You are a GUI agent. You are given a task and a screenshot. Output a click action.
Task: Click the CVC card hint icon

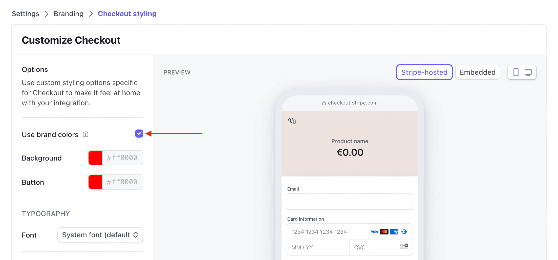tap(404, 246)
